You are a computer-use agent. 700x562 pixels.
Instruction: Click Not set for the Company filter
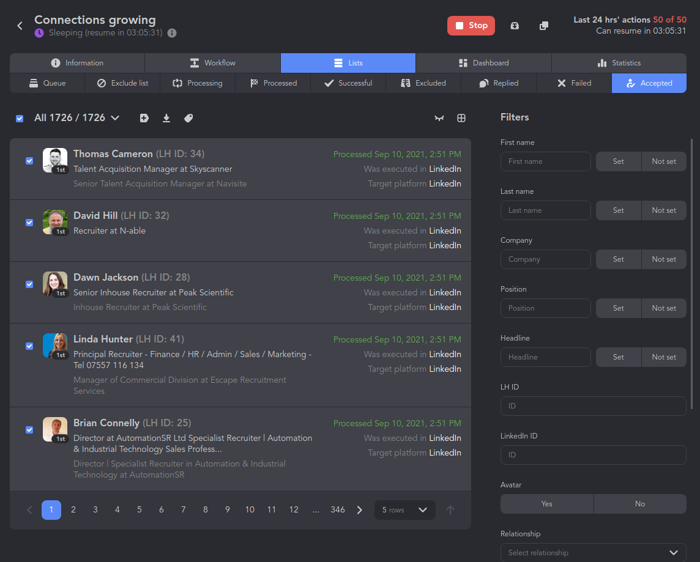664,259
